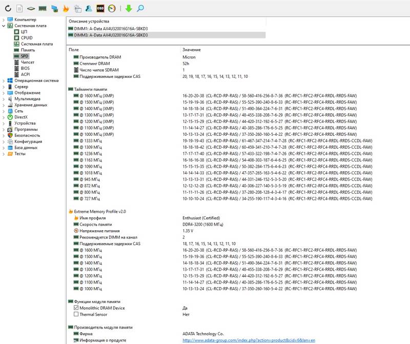Expand the Сервер tree node
Viewport: 410px width, 344px height.
point(4,87)
